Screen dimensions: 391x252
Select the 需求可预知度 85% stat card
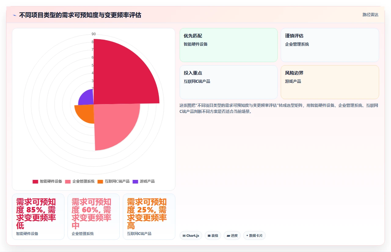[38, 217]
